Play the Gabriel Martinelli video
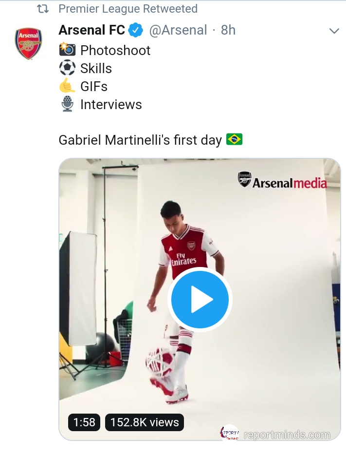This screenshot has height=456, width=346. coord(200,299)
